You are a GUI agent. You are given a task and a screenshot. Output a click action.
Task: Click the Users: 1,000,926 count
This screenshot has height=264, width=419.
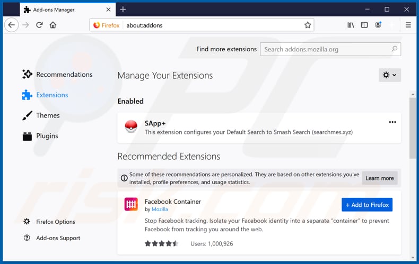pyautogui.click(x=212, y=244)
